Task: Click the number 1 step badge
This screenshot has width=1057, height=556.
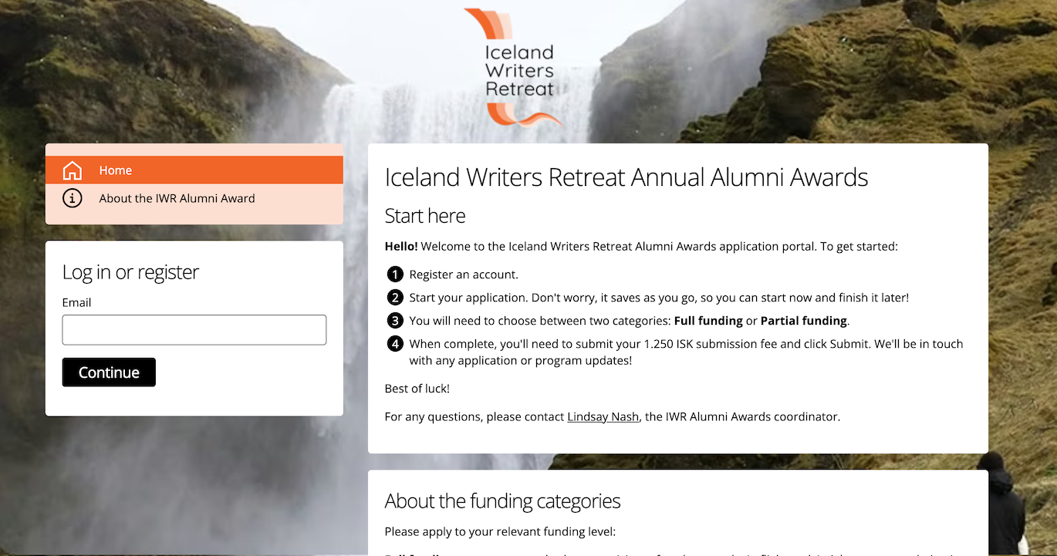Action: point(395,275)
